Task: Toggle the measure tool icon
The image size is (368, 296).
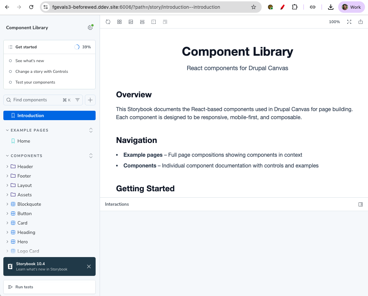Action: 142,22
